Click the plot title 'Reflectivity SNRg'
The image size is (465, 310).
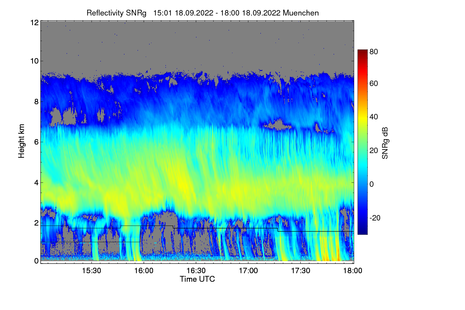(117, 13)
